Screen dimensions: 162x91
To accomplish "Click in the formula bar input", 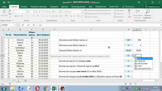I will coord(98,25).
